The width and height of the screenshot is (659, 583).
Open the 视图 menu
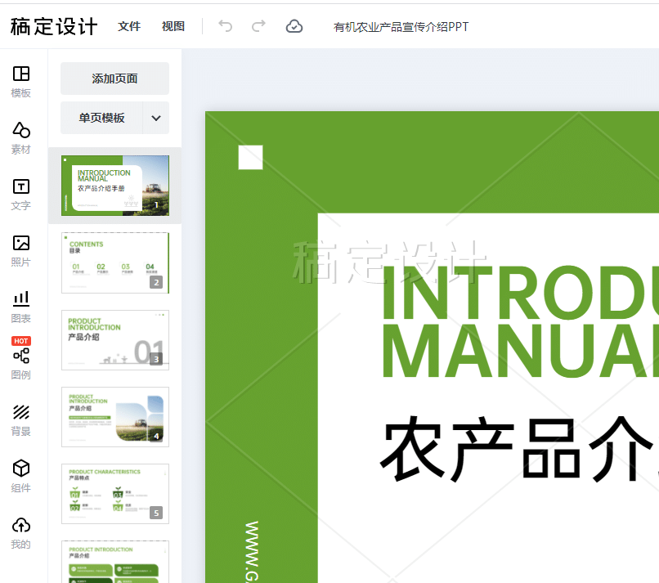pyautogui.click(x=173, y=26)
